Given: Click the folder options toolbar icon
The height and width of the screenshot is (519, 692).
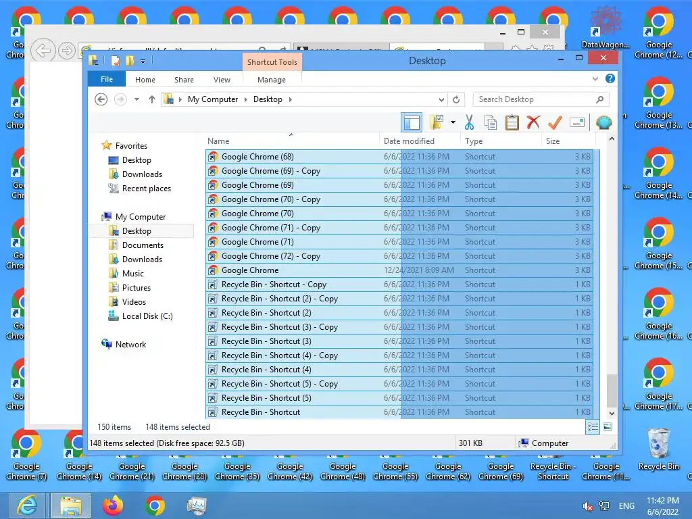Looking at the screenshot, I should tap(436, 122).
